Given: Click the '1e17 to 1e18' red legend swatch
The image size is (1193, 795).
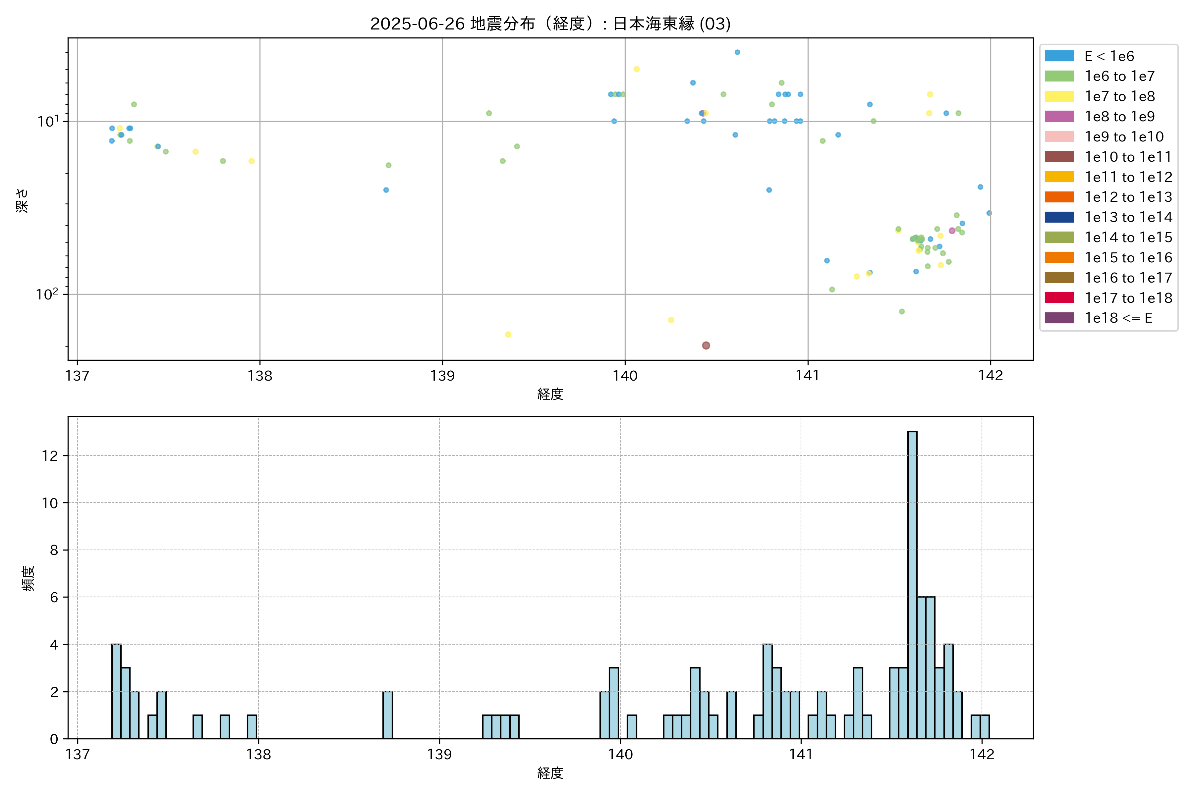Looking at the screenshot, I should click(1059, 297).
